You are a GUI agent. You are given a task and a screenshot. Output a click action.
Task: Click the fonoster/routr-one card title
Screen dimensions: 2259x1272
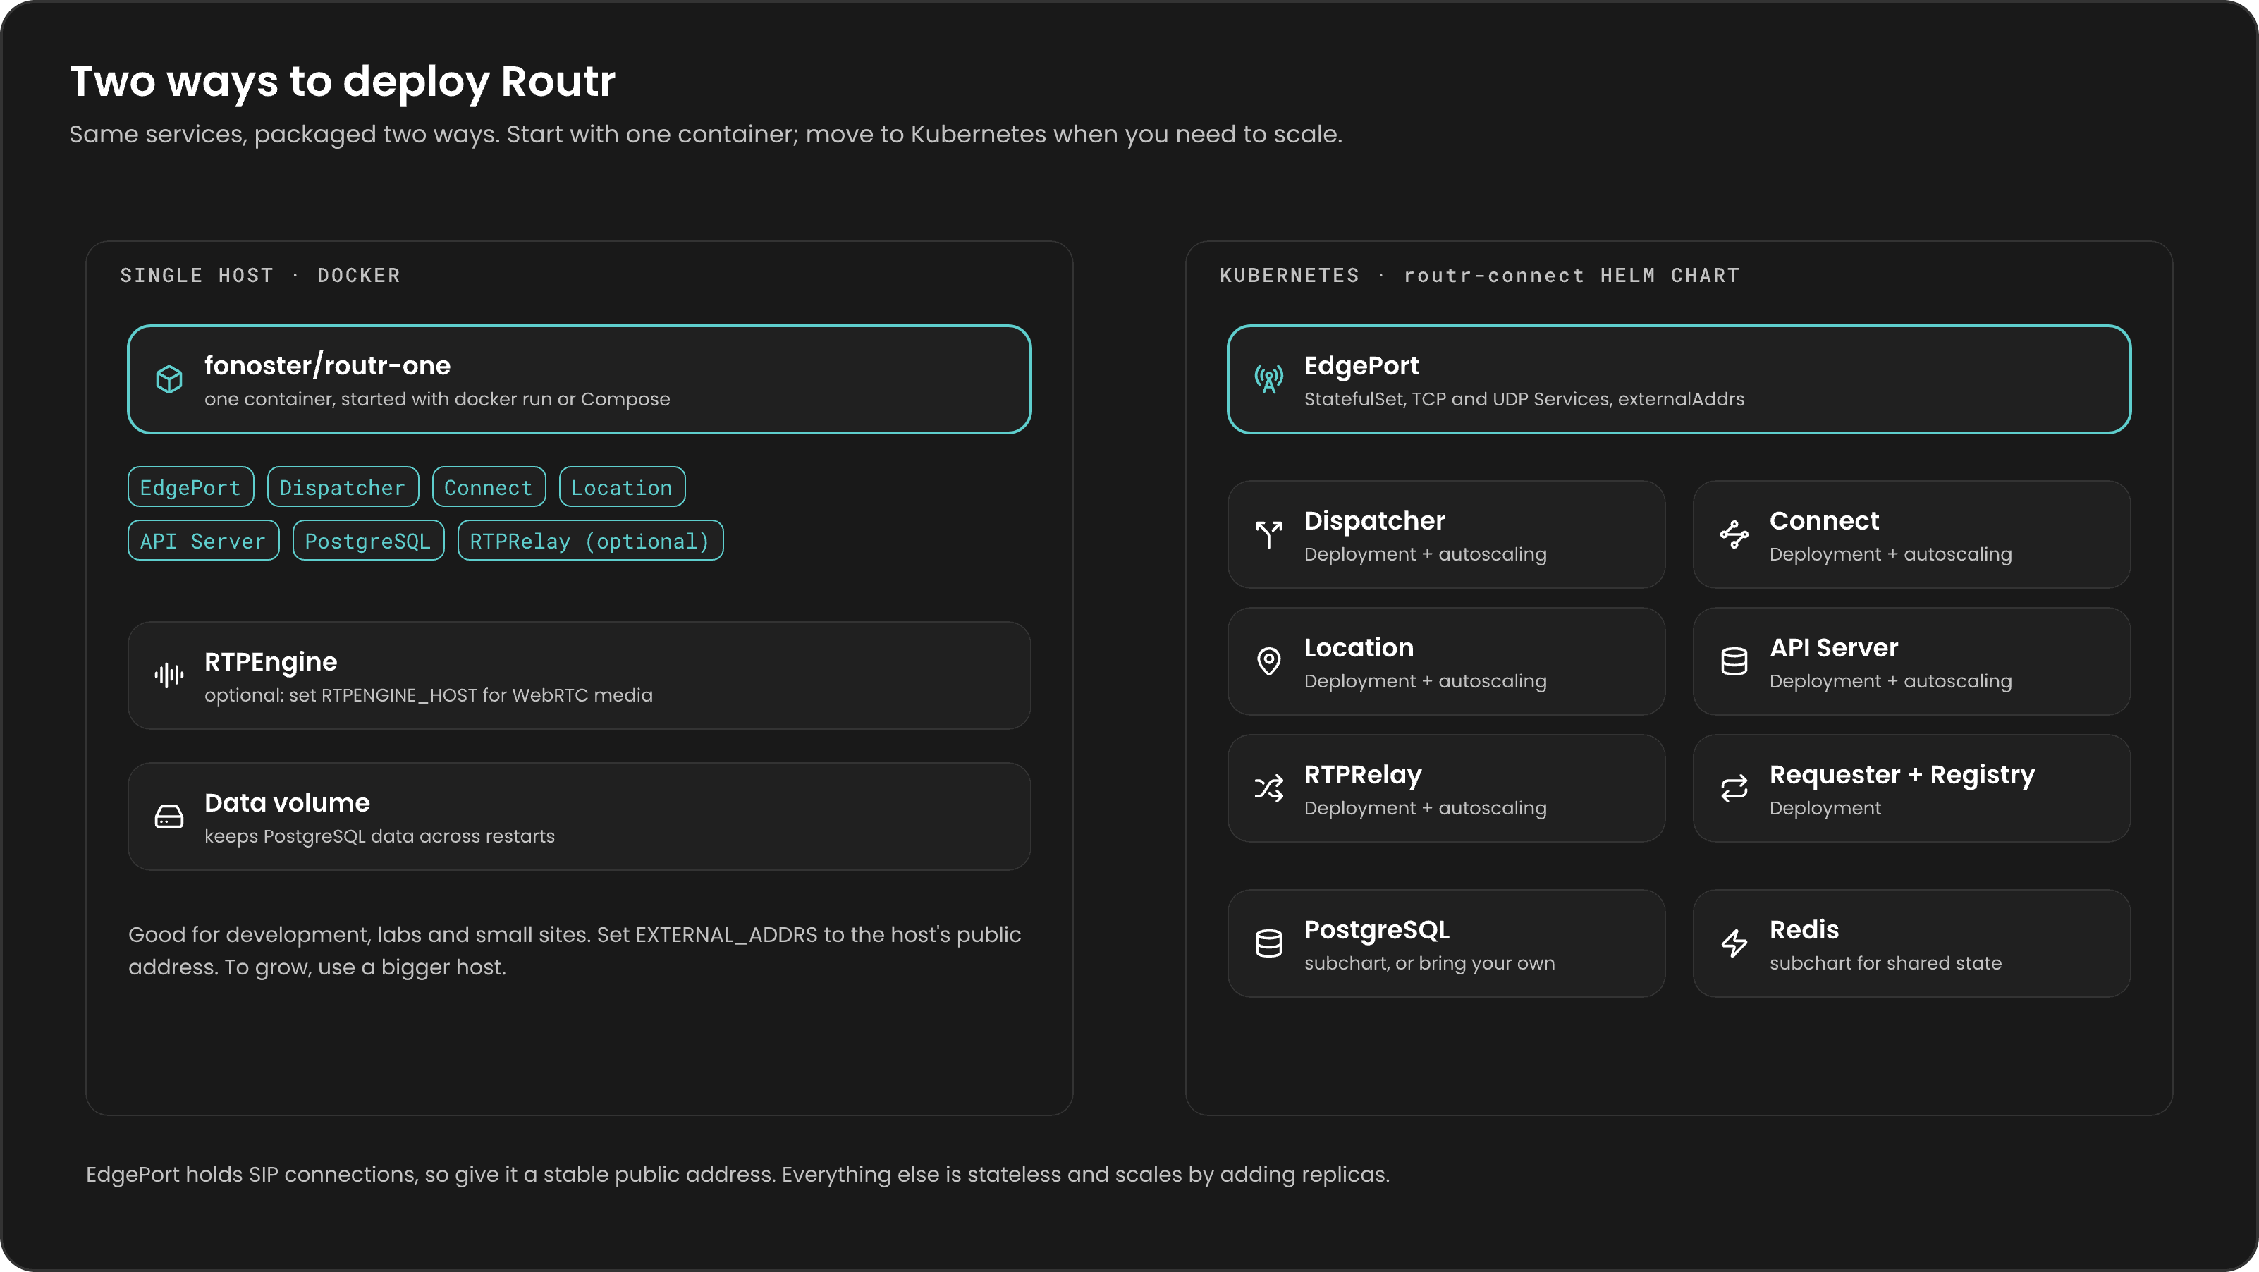tap(327, 365)
